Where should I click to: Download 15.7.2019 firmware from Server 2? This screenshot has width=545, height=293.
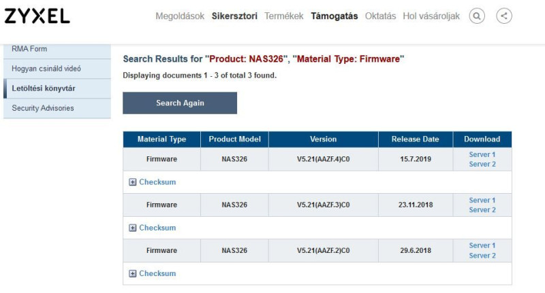(x=482, y=165)
